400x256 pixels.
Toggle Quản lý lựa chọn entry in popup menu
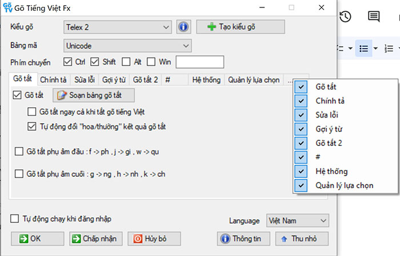tap(345, 185)
